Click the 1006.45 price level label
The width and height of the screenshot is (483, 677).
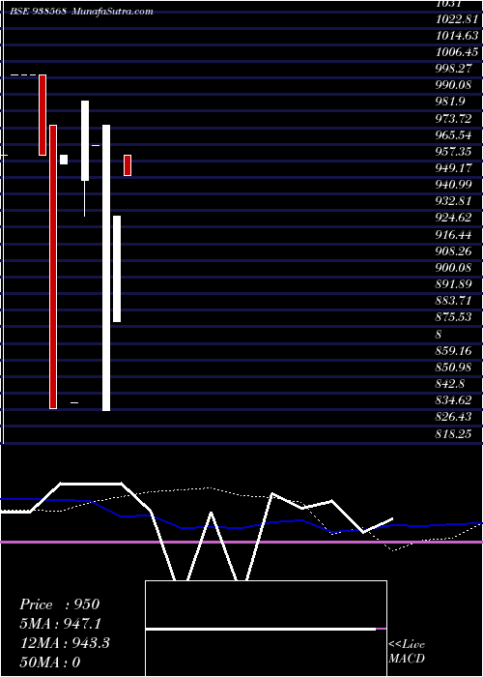pos(457,52)
